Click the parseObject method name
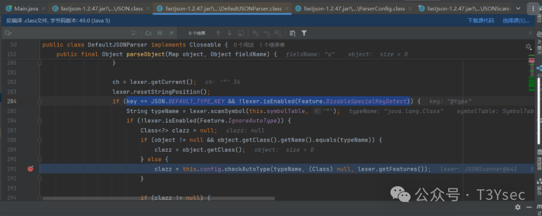542x216 pixels. click(x=146, y=54)
